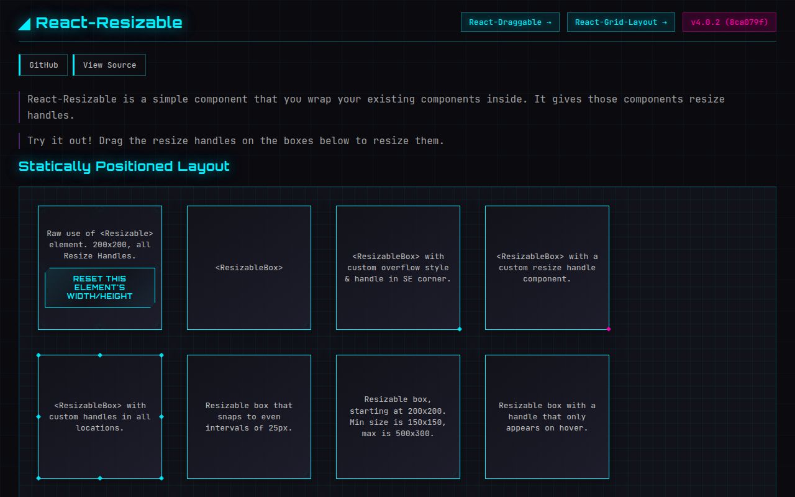The image size is (795, 497).
Task: Click the Statically Positioned Layout heading
Action: 124,166
